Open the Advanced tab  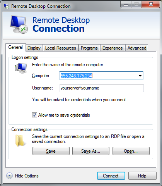pyautogui.click(x=137, y=48)
